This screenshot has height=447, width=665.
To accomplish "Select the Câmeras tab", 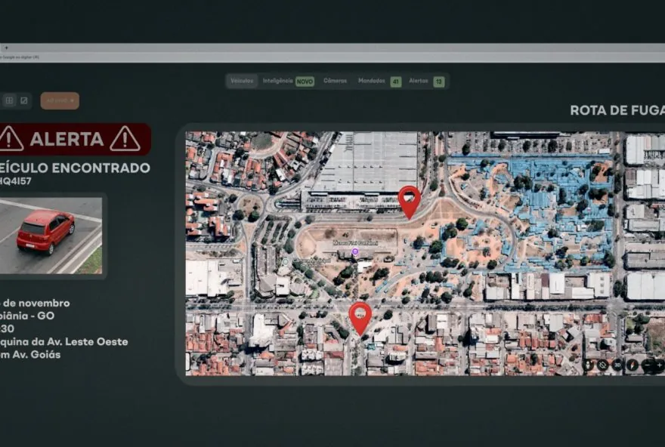I will (x=335, y=81).
